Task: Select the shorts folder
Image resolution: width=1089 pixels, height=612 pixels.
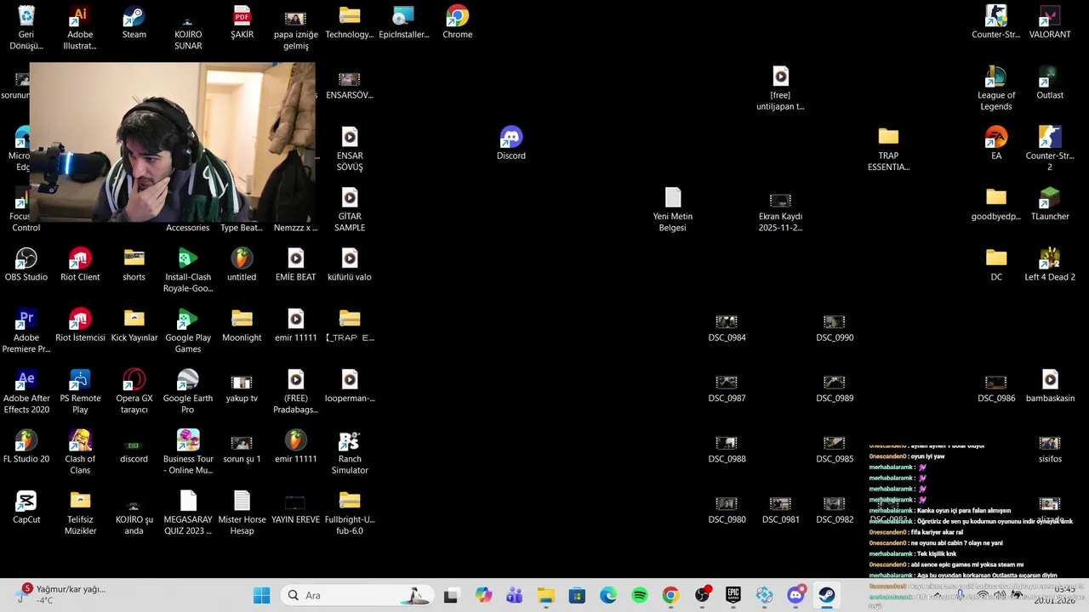Action: click(x=134, y=265)
